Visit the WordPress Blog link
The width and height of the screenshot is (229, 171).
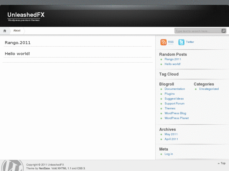tap(175, 113)
